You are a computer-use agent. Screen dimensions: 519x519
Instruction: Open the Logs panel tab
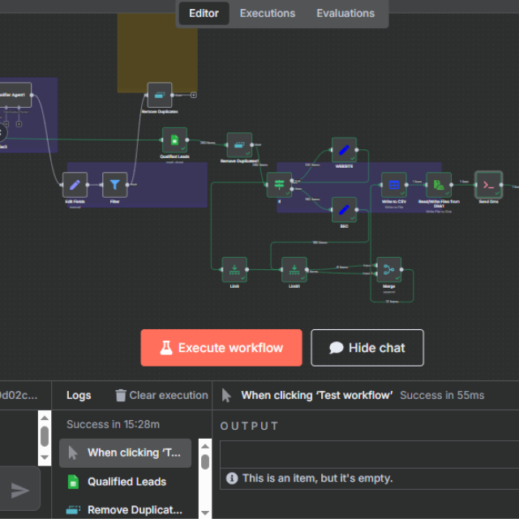[x=79, y=395]
